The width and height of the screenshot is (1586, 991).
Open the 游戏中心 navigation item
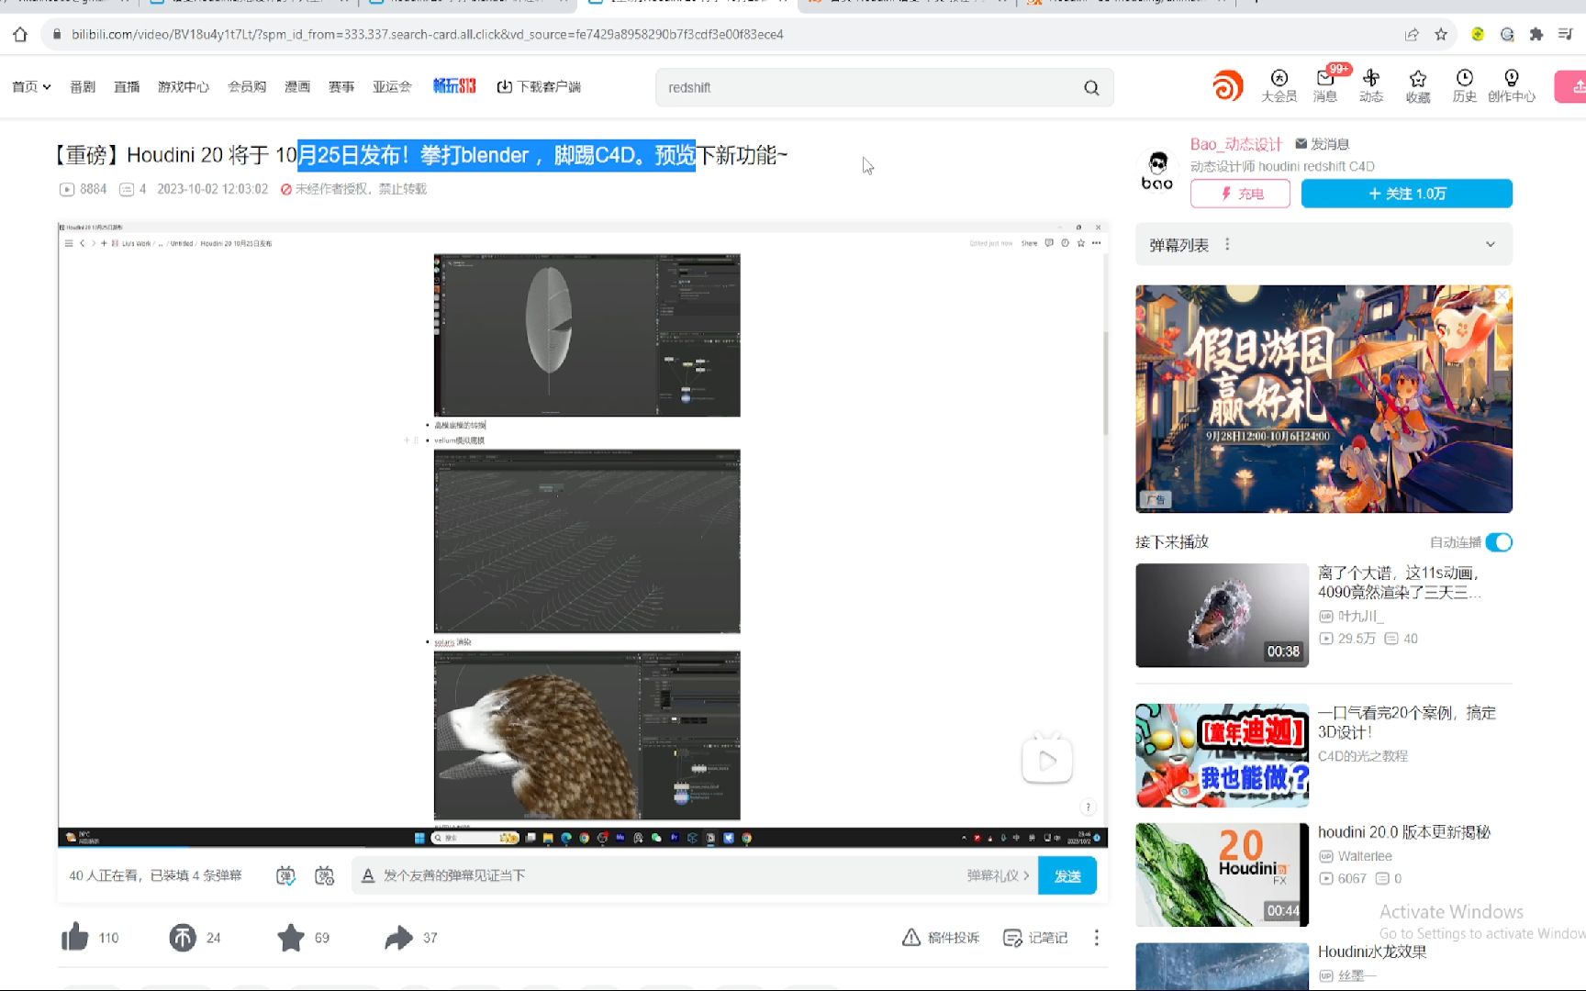(x=183, y=86)
